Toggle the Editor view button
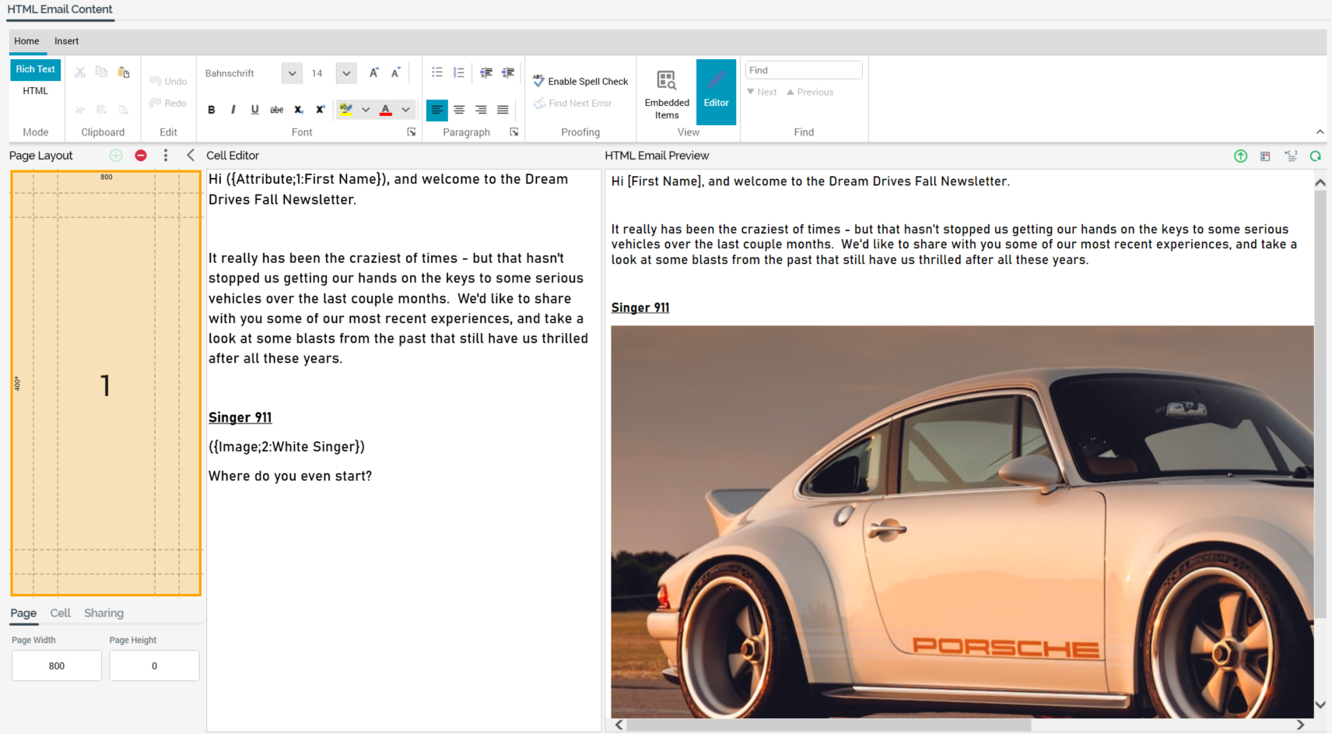Image resolution: width=1332 pixels, height=734 pixels. point(716,92)
